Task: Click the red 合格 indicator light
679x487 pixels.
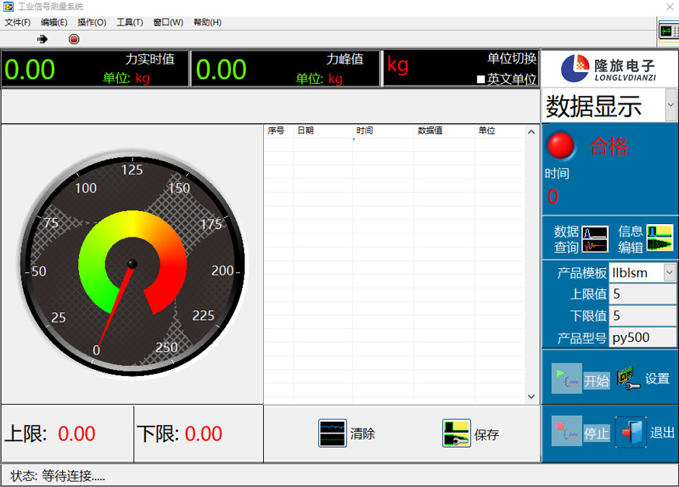Action: (x=560, y=145)
